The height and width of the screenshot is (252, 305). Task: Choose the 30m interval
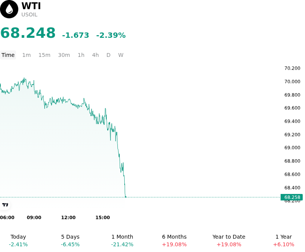pos(64,55)
